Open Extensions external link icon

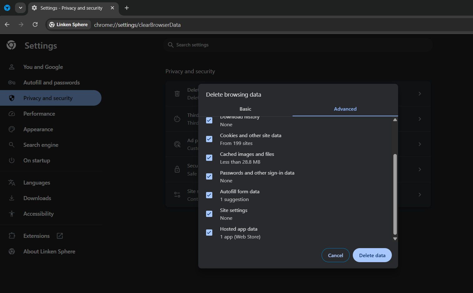(x=60, y=236)
